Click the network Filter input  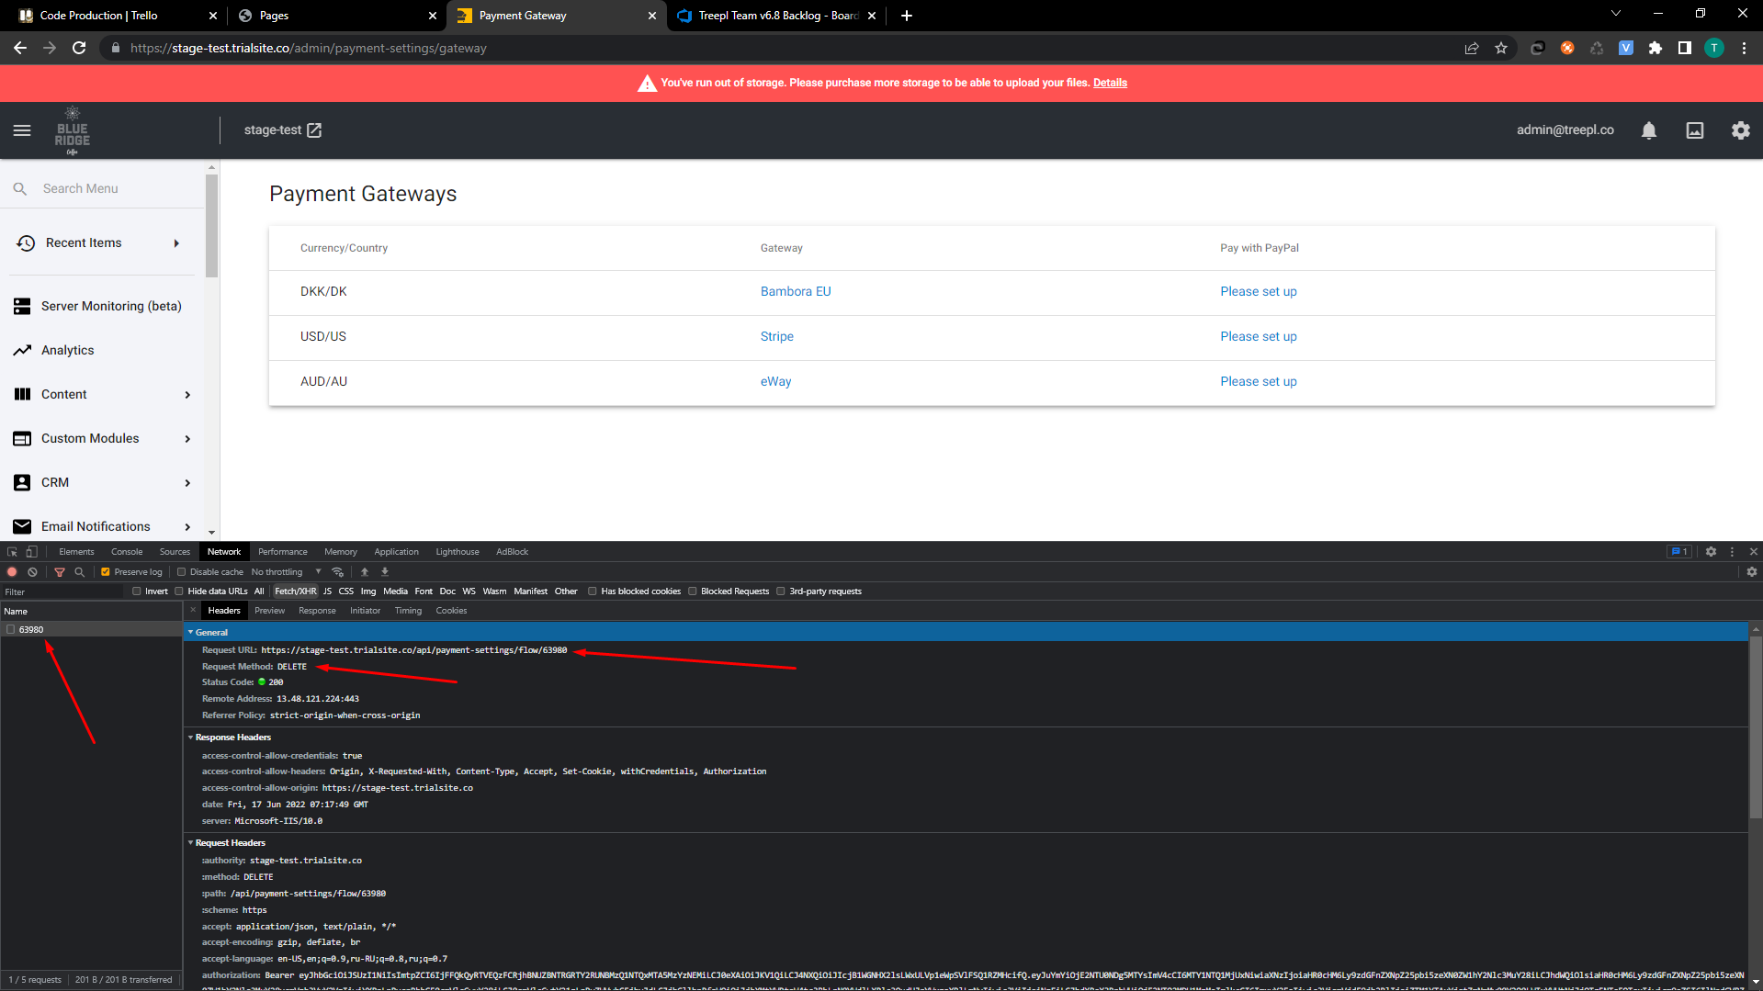click(62, 591)
